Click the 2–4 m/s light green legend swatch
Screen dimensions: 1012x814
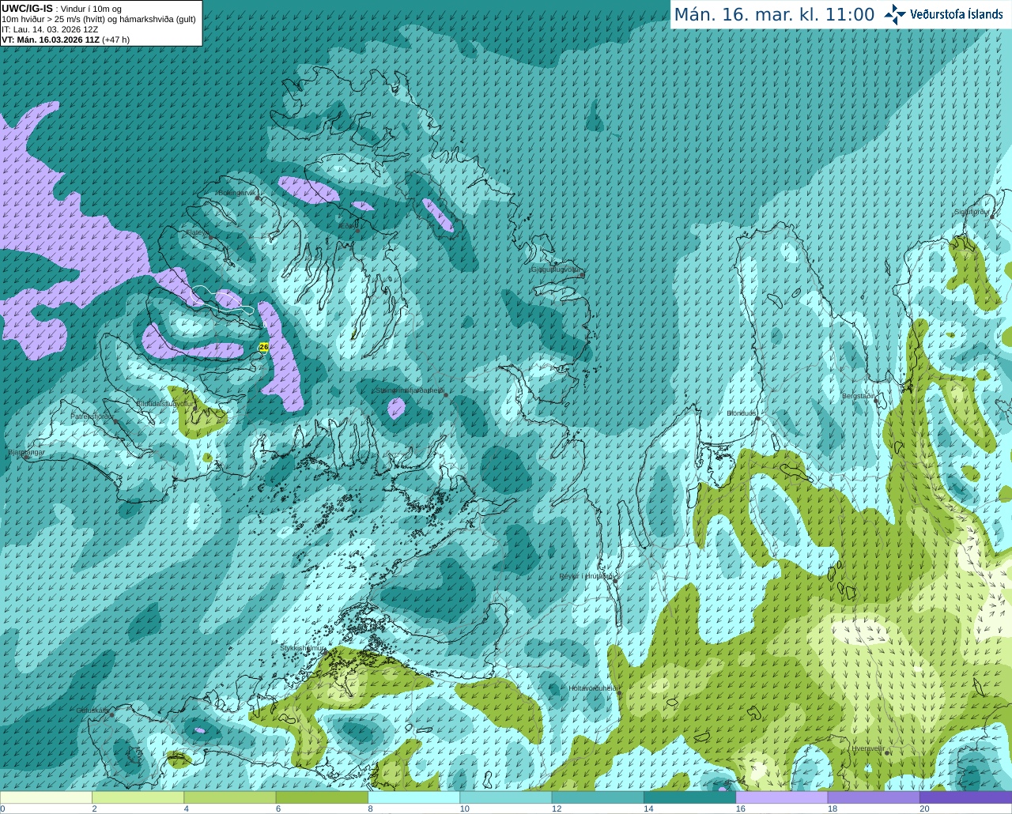(138, 797)
